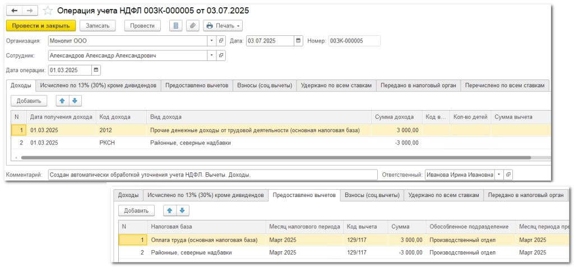Click the Обособленное подразделение column header
This screenshot has width=574, height=267.
[471, 227]
